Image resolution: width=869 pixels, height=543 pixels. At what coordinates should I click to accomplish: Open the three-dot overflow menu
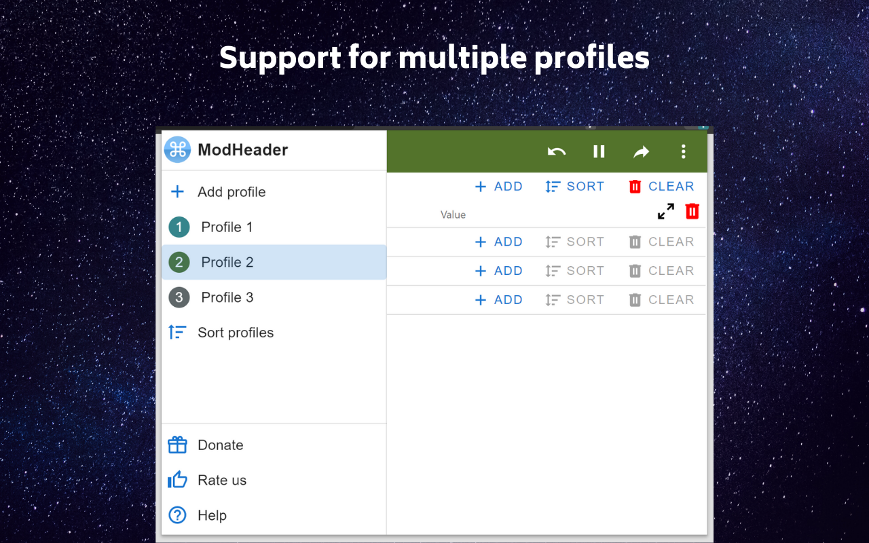pos(684,151)
